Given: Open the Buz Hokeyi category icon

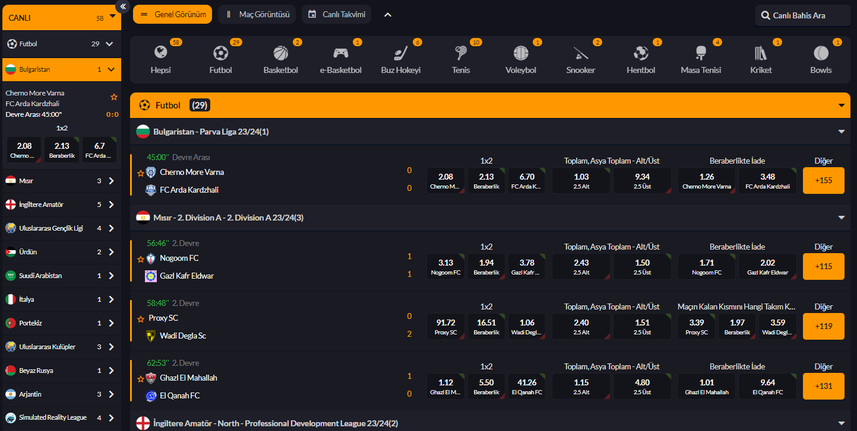Looking at the screenshot, I should click(400, 54).
